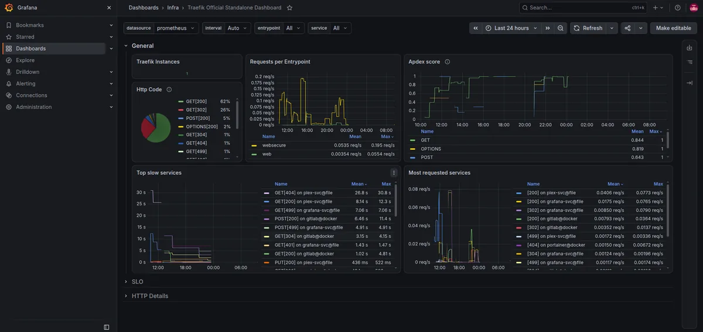Open the plus New menu
This screenshot has width=703, height=332.
(658, 8)
